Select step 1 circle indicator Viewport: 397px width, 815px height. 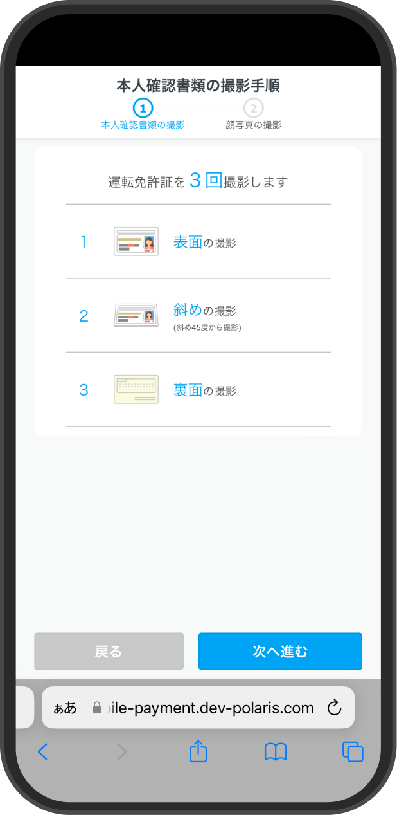(143, 107)
